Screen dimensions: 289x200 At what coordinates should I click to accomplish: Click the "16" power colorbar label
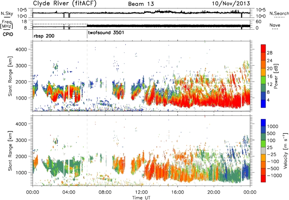[269, 77]
